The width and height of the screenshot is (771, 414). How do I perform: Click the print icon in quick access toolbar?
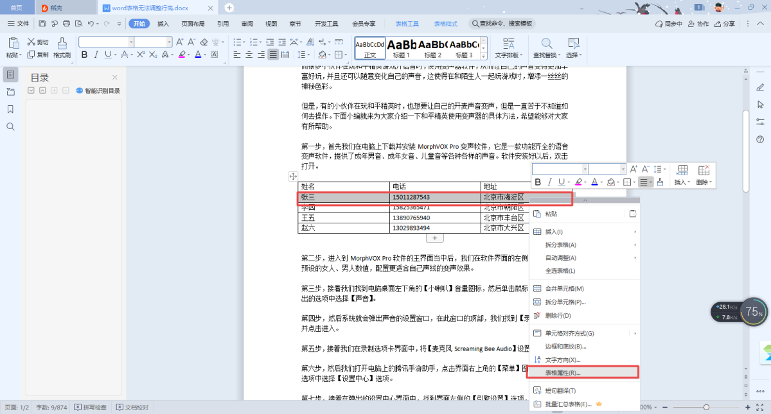pyautogui.click(x=66, y=24)
